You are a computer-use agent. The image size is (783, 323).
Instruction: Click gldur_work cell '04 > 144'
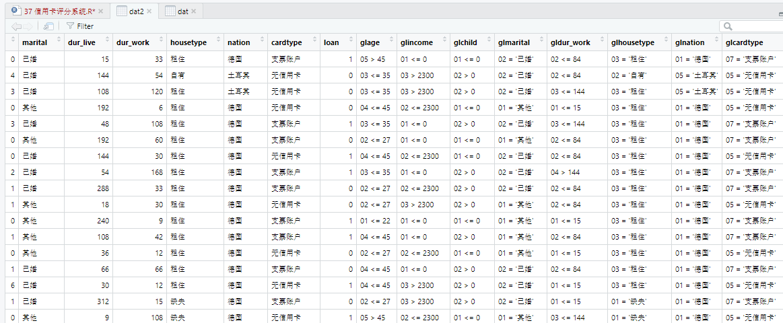click(577, 172)
